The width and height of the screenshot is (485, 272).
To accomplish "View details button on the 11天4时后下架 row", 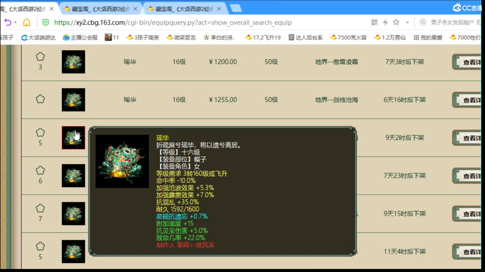I will coord(467,252).
